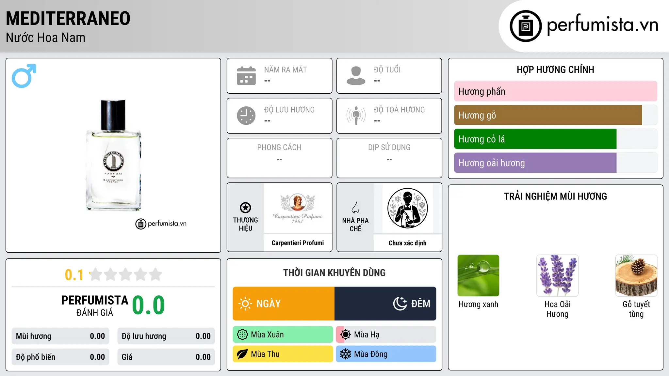This screenshot has height=376, width=669.
Task: Click the green 0.0 Perfumista score
Action: [149, 305]
